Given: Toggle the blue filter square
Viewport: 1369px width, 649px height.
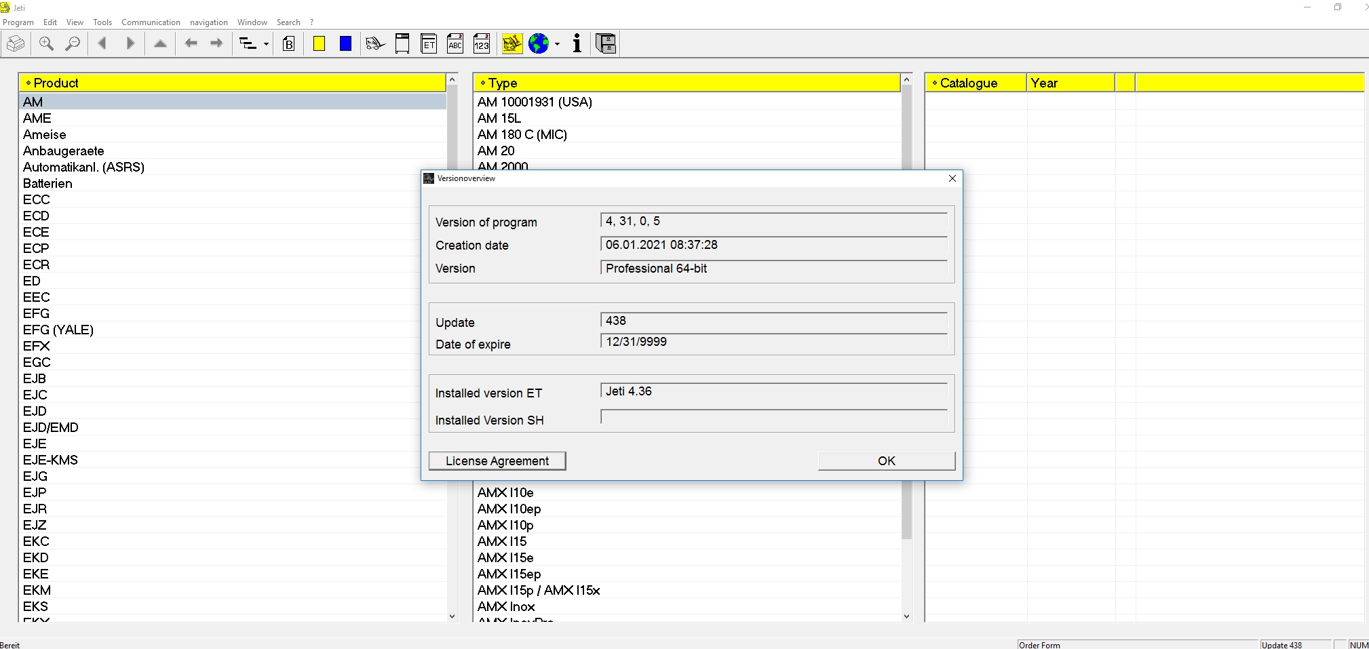Looking at the screenshot, I should 345,43.
